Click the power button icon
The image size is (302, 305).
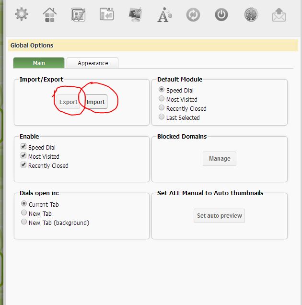pyautogui.click(x=221, y=14)
